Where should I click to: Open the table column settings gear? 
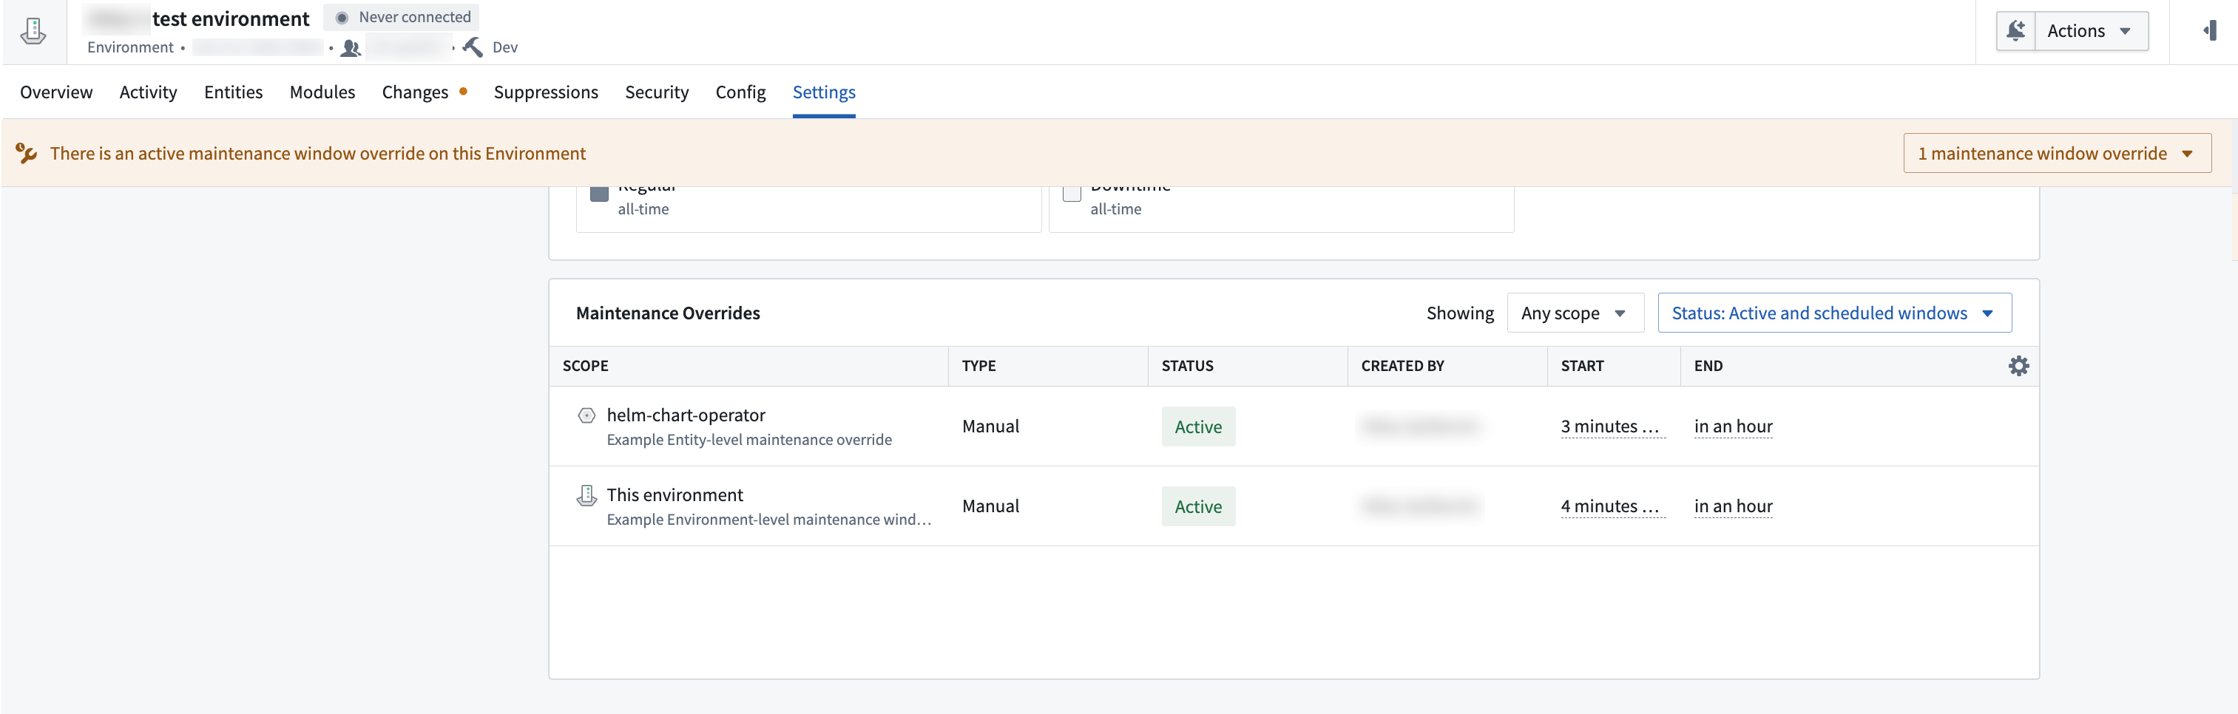click(2018, 366)
